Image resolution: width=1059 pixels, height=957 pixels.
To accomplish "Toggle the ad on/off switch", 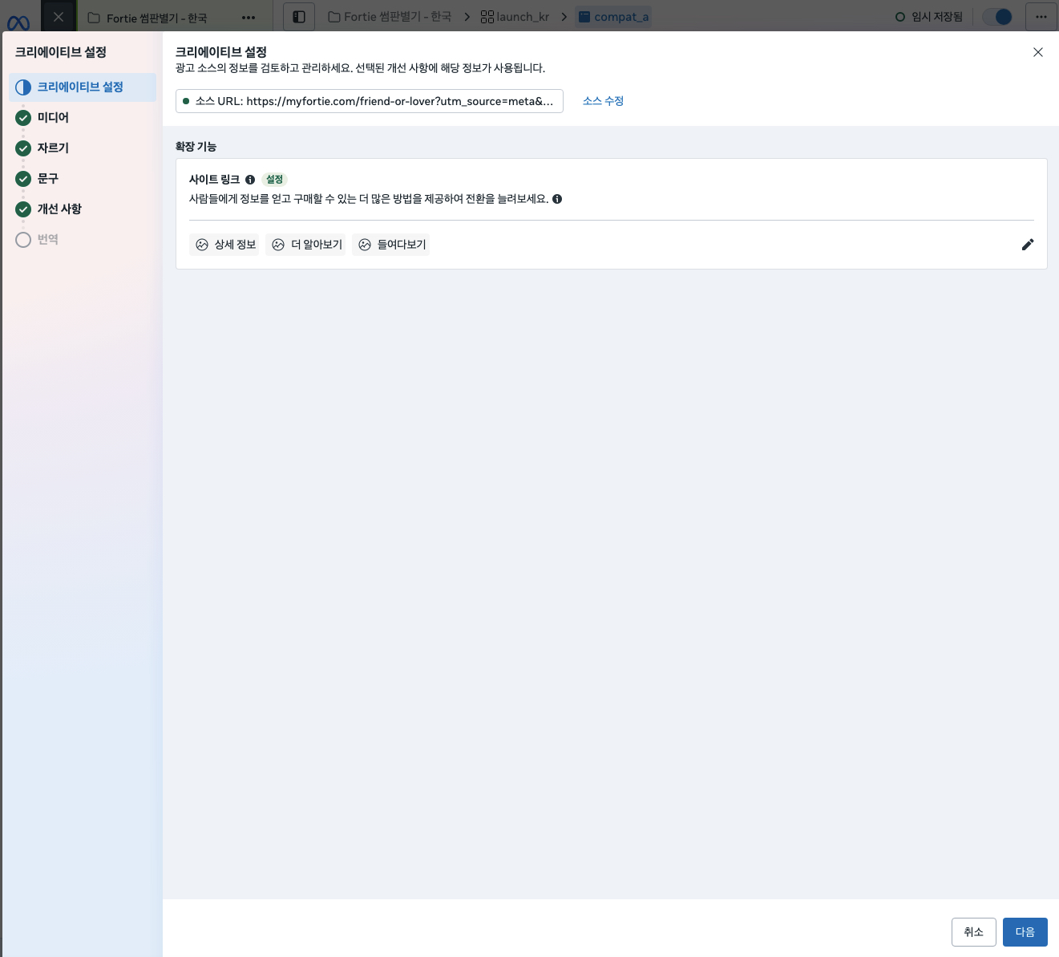I will coord(997,17).
